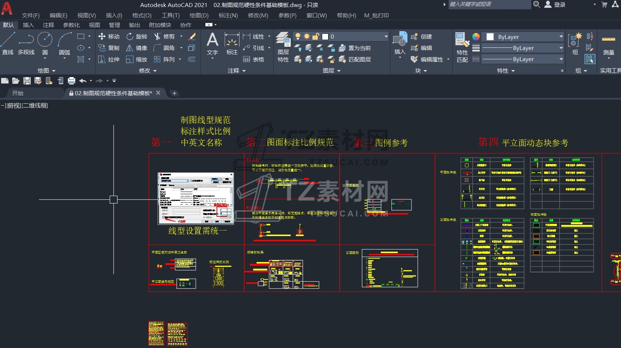Click the Measure (测量) ruler tool

click(608, 44)
